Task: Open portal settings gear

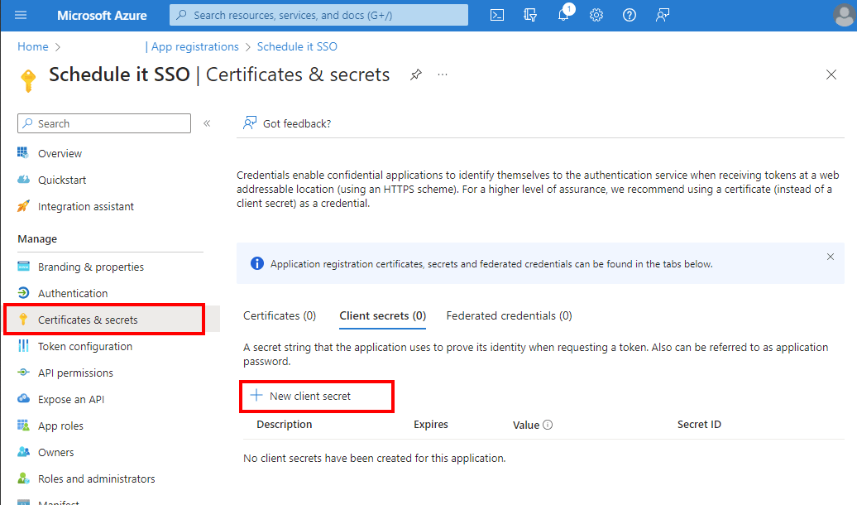Action: (x=596, y=15)
